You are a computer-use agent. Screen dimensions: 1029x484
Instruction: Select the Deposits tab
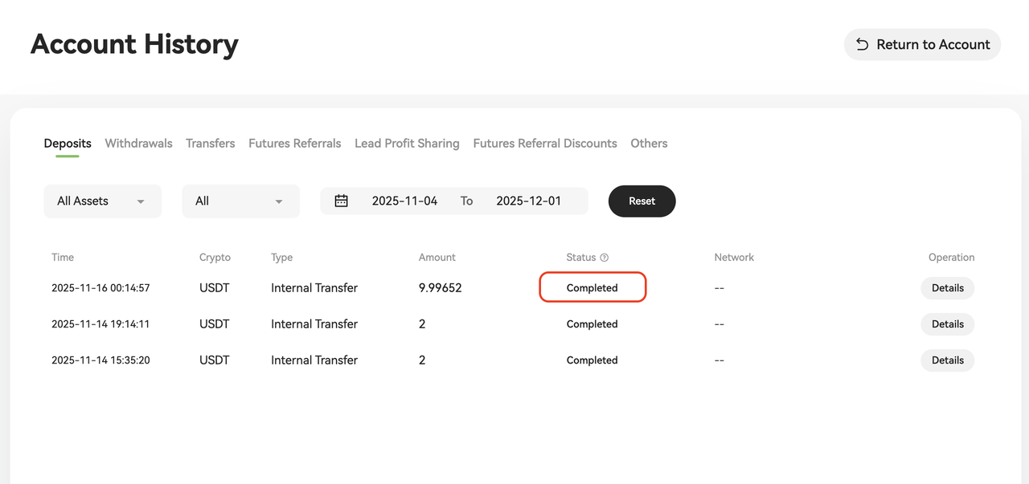[x=68, y=144]
